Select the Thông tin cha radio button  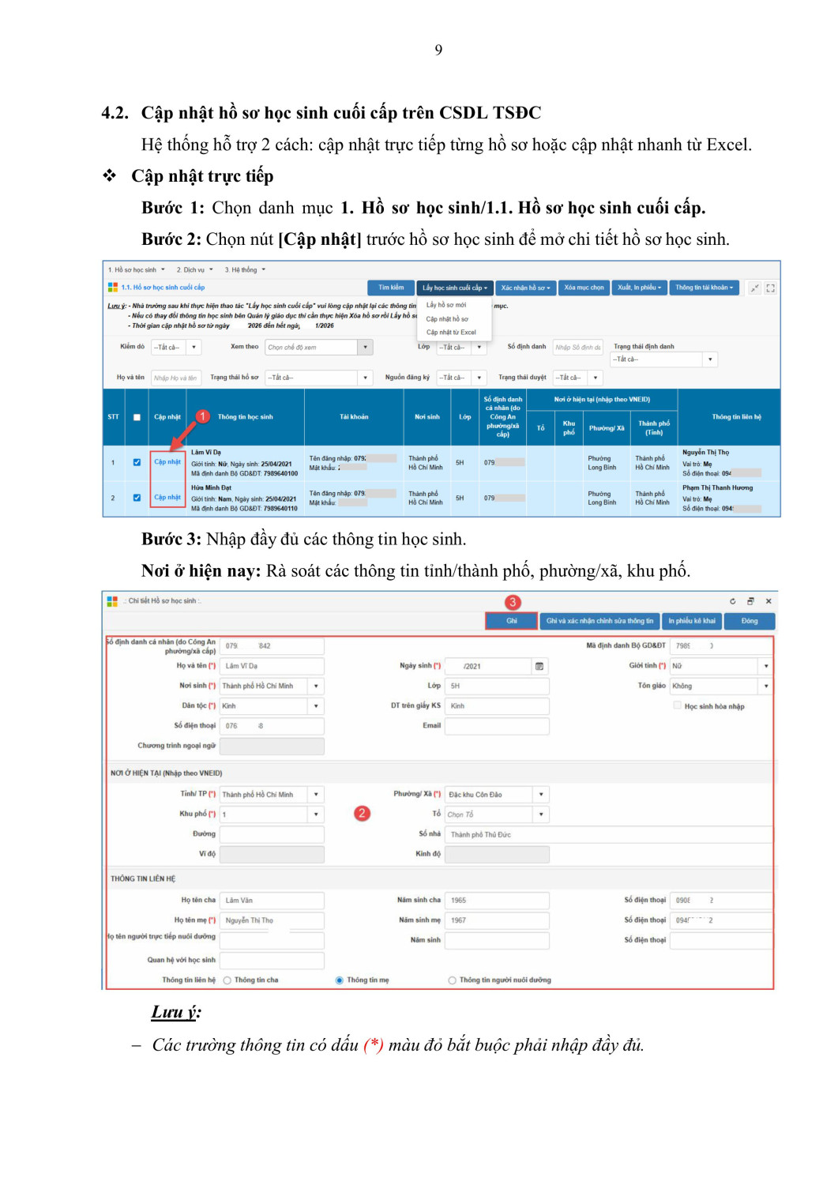click(x=227, y=980)
